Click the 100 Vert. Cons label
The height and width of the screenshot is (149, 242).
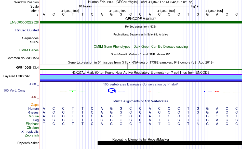point(14,90)
